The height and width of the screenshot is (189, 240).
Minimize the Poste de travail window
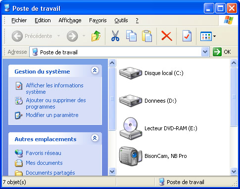209,8
